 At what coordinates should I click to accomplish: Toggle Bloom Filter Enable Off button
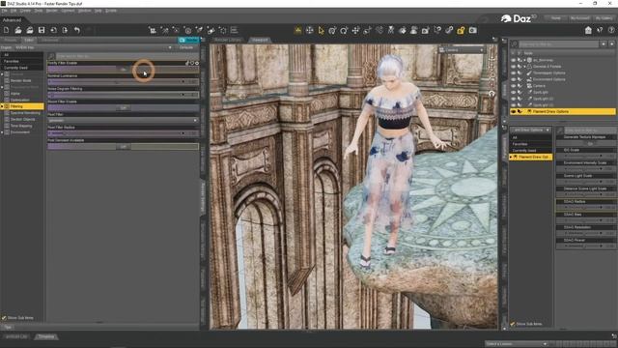tap(123, 107)
